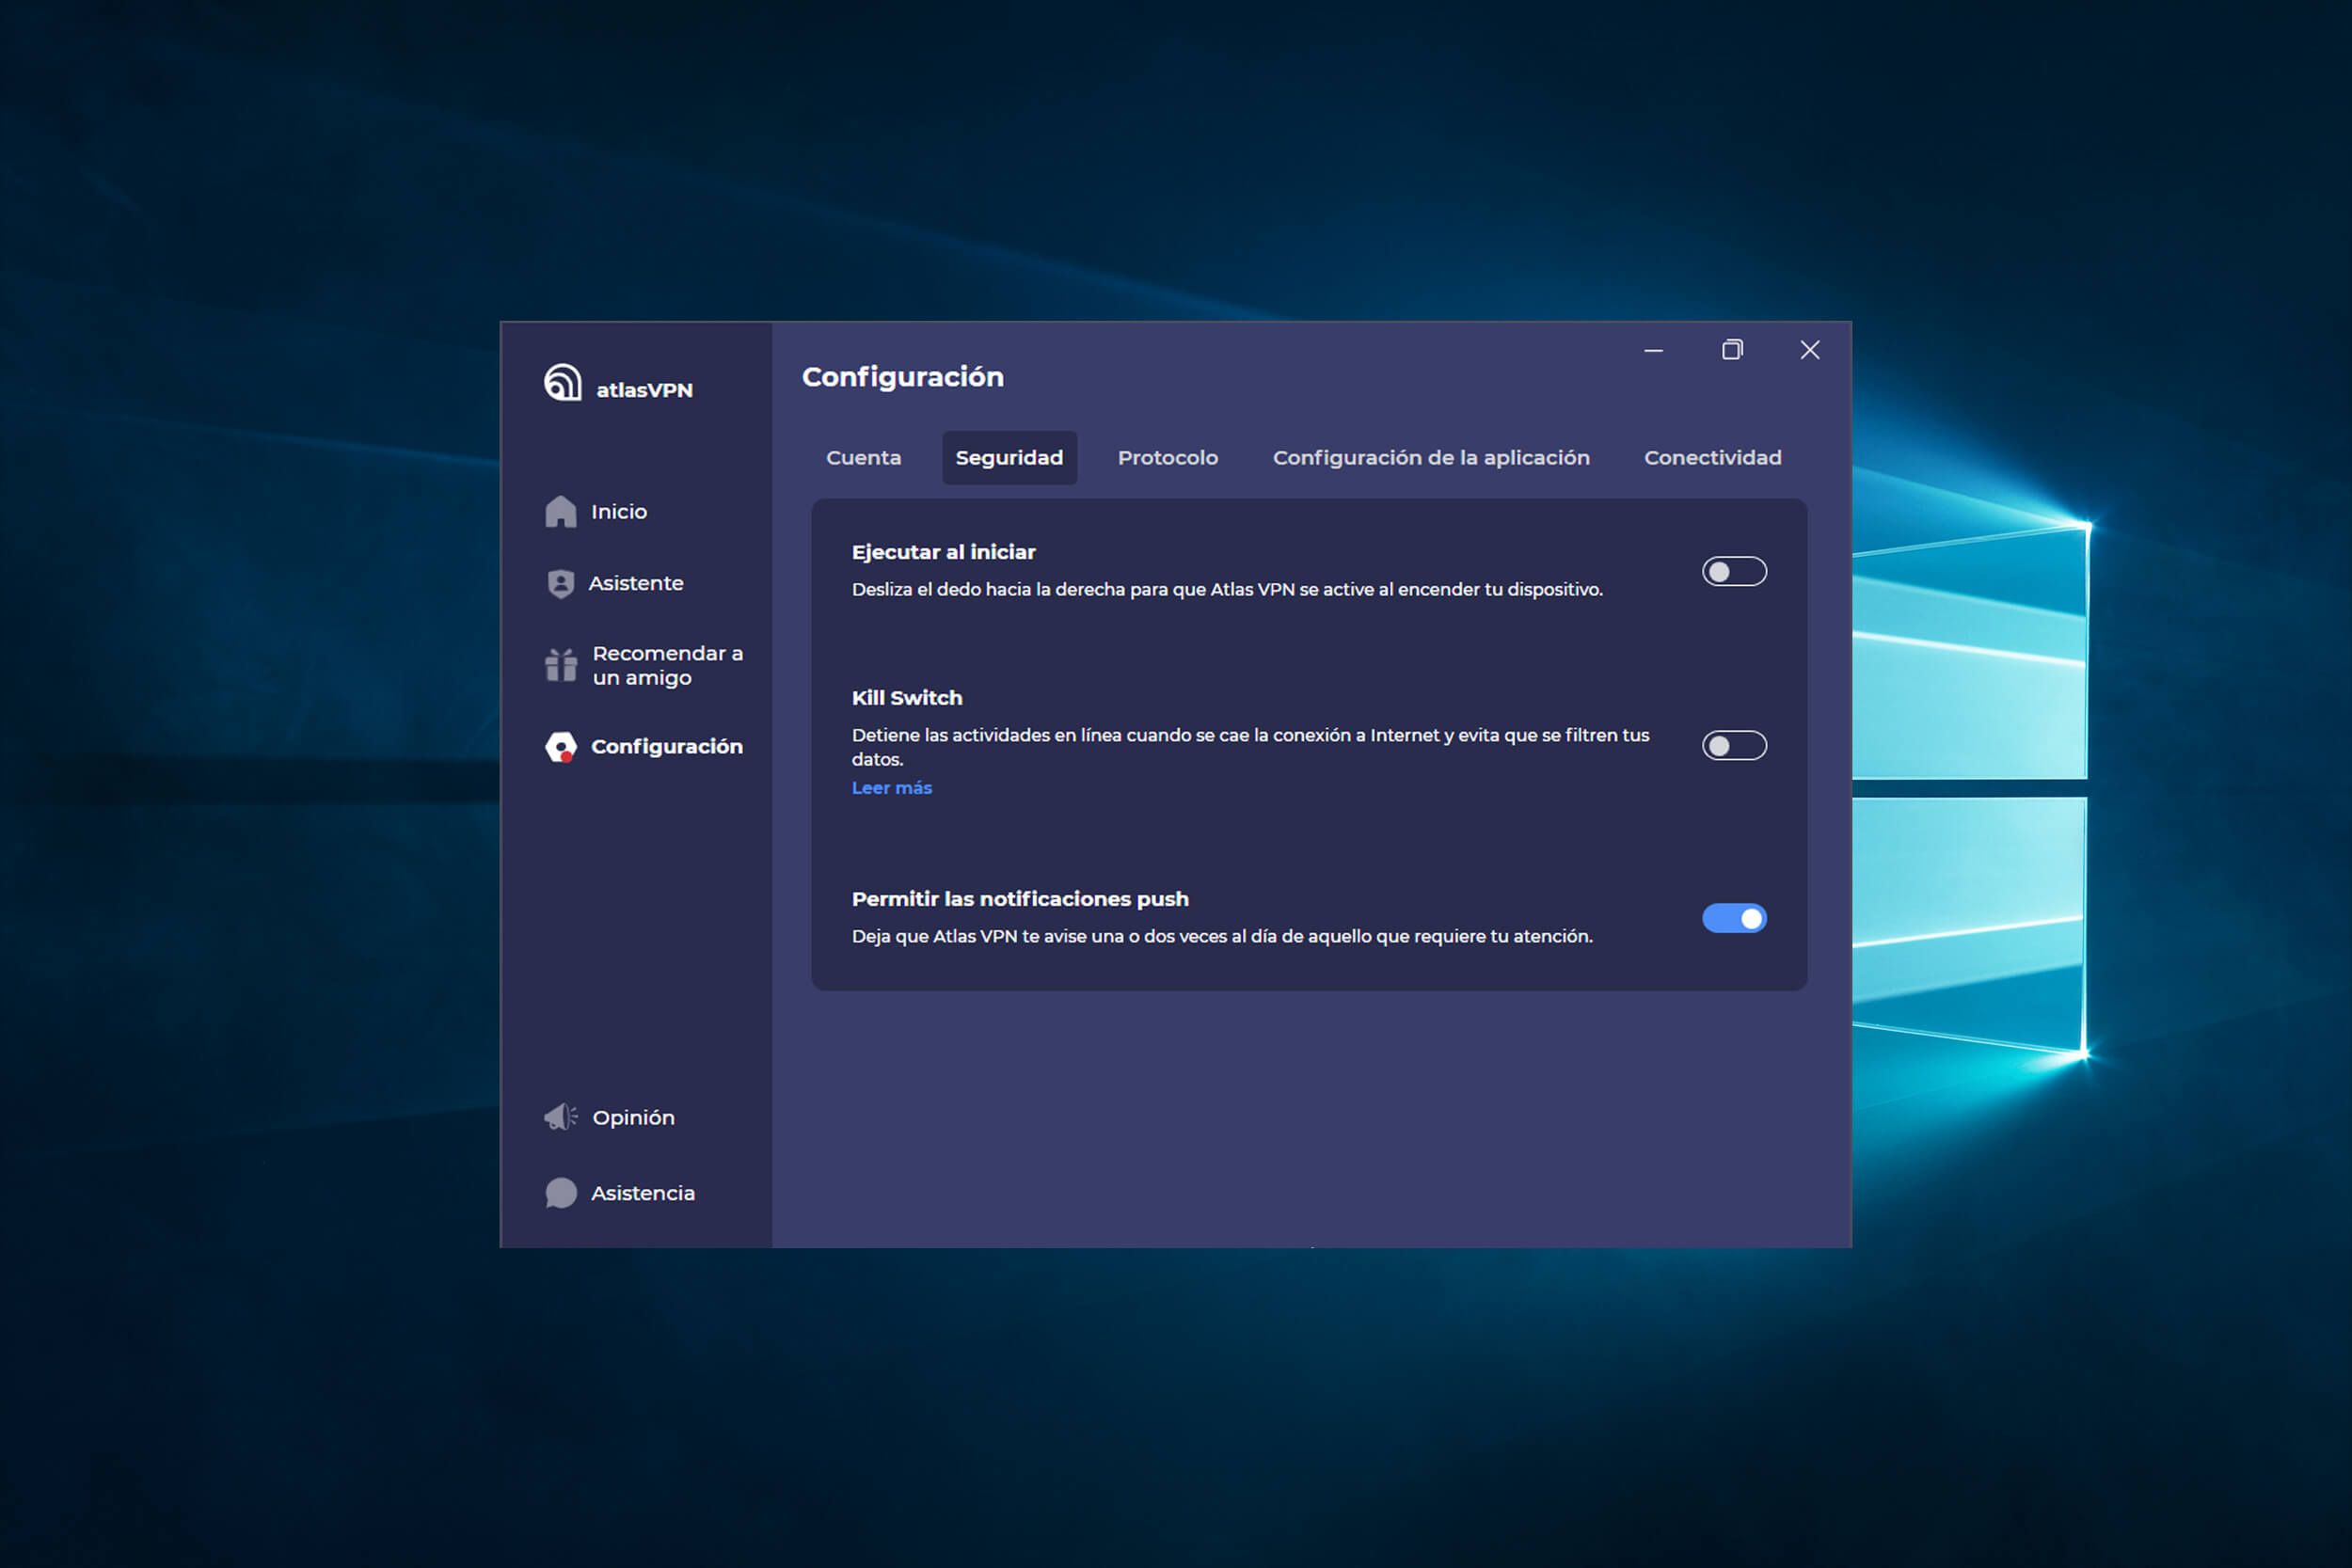Click the atlasVPN brand name text
This screenshot has width=2352, height=1568.
coord(644,390)
